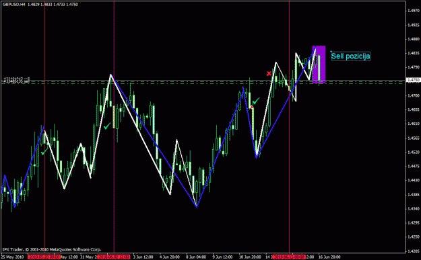Click the red 2010.05.28 00:00 date marker
This screenshot has height=260, width=421.
coord(44,257)
